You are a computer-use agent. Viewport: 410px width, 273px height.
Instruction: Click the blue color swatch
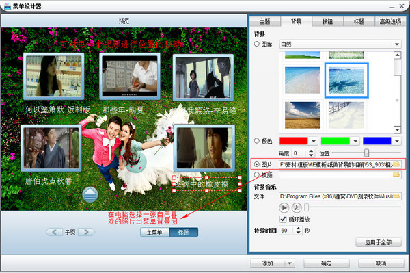pos(377,141)
